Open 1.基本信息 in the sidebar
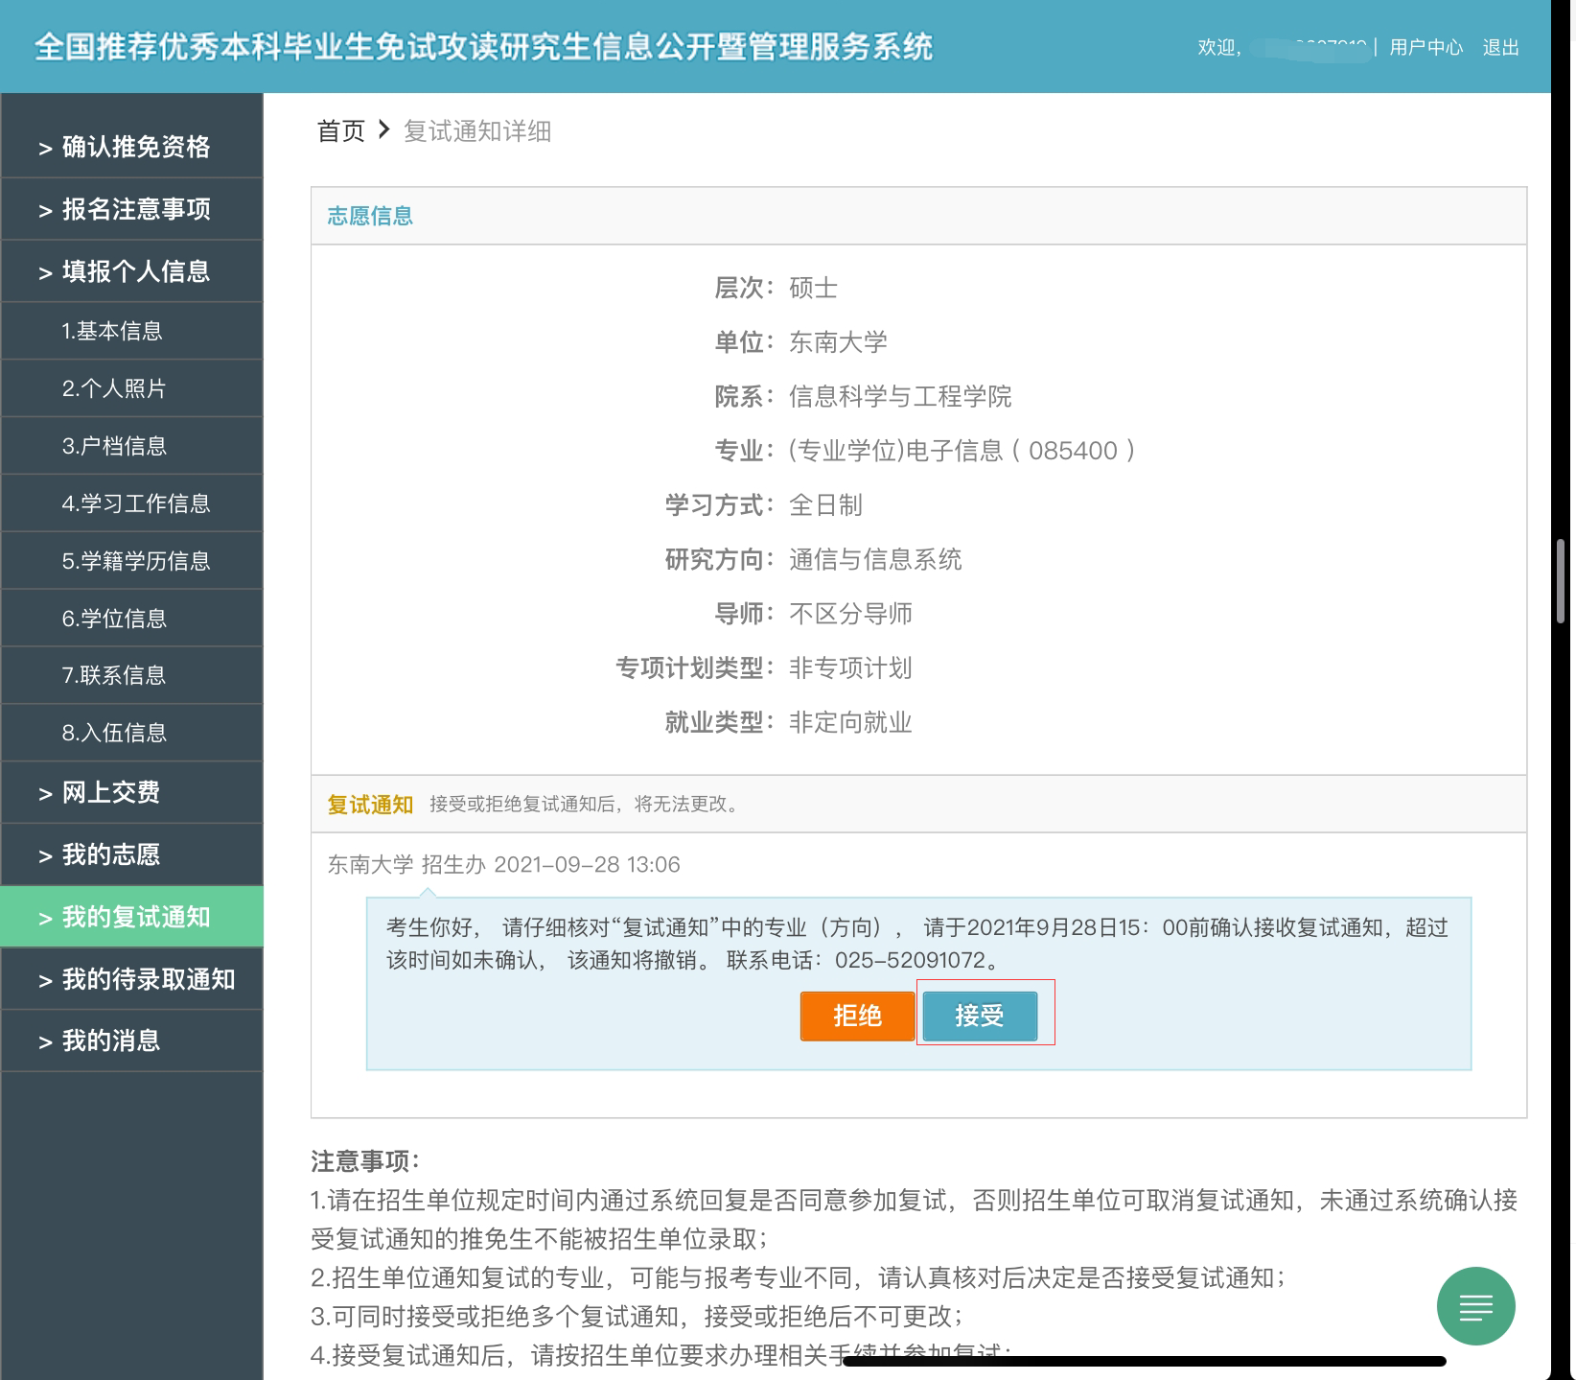Image resolution: width=1576 pixels, height=1380 pixels. (x=112, y=331)
